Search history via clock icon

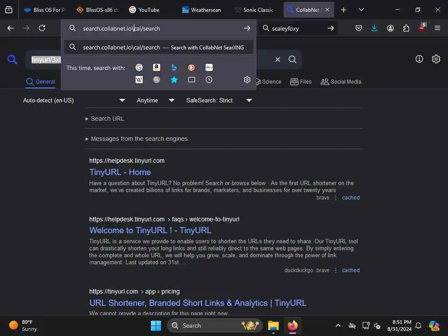(209, 80)
